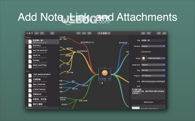
Task: Open the Branding mindmap in the list
Action: pos(42,46)
